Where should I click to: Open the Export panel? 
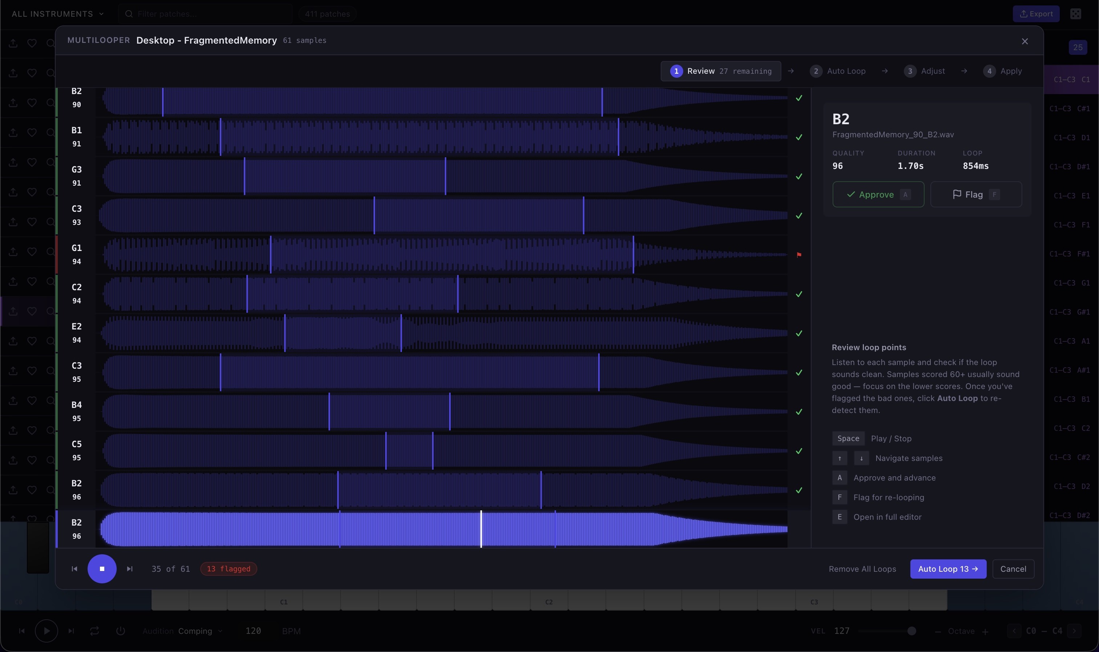click(x=1036, y=13)
